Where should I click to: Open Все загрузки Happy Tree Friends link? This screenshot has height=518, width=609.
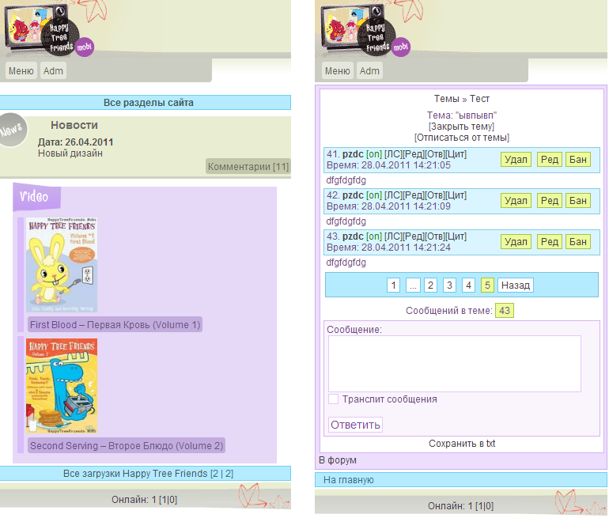(146, 474)
